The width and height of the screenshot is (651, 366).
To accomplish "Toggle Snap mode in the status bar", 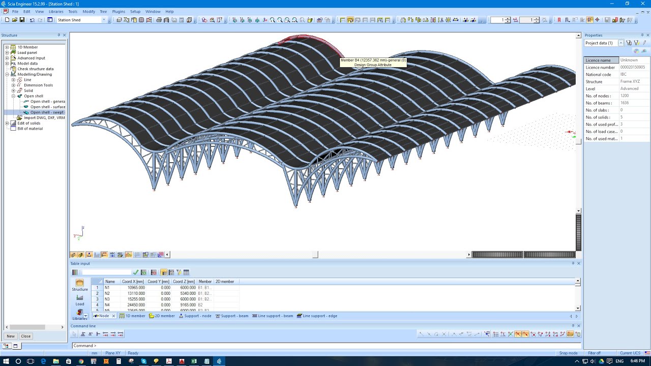I will pyautogui.click(x=568, y=353).
